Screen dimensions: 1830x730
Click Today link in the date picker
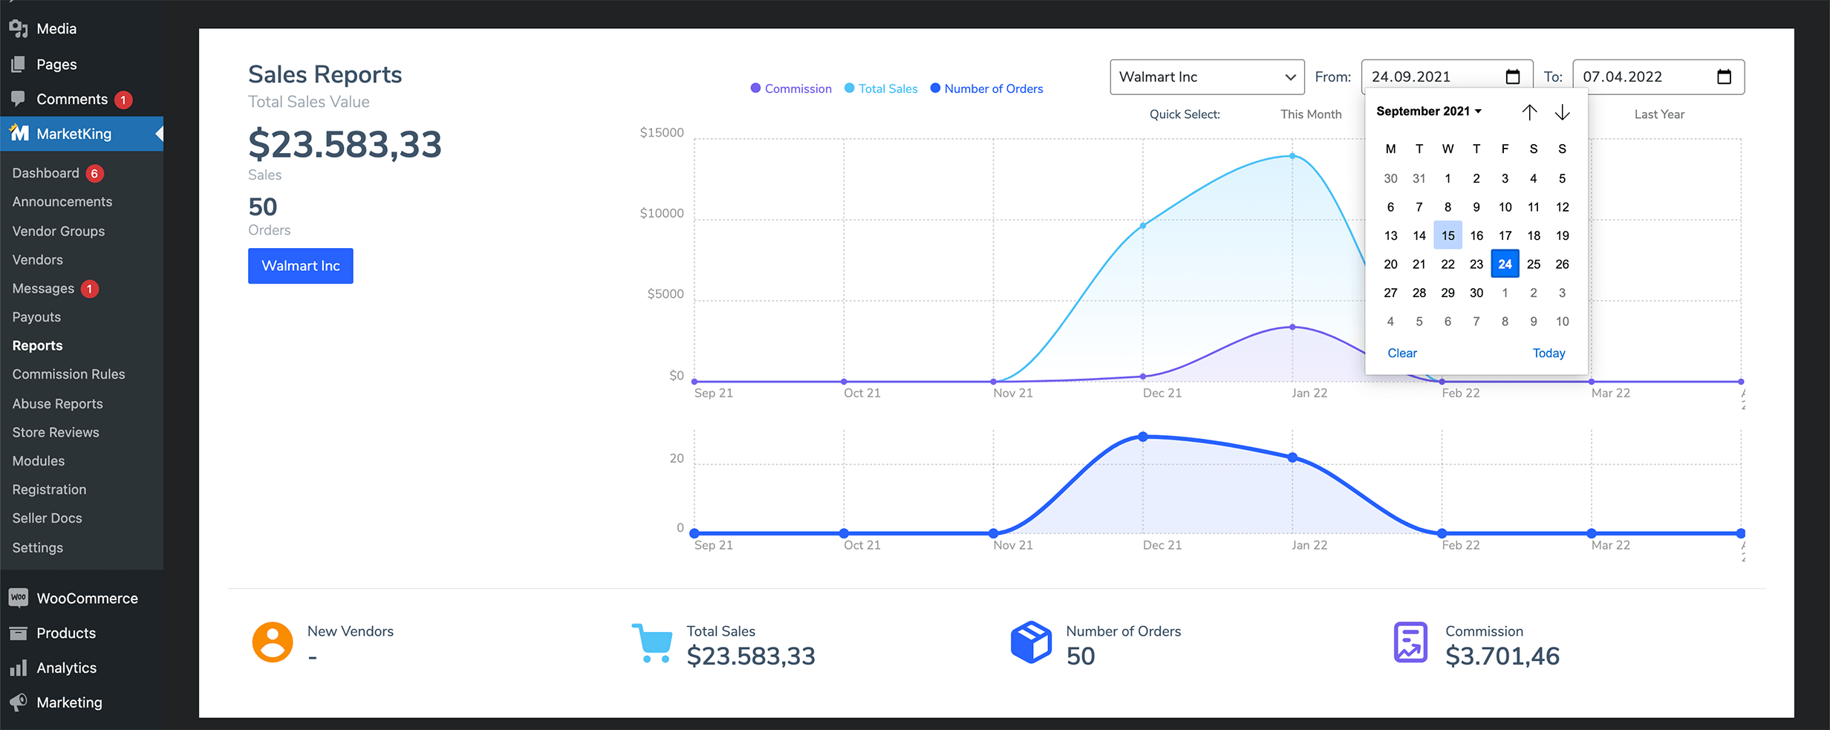(1549, 353)
